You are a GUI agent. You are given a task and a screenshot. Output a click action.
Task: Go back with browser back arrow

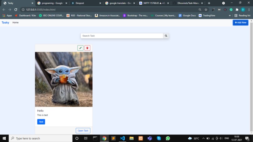click(4, 10)
